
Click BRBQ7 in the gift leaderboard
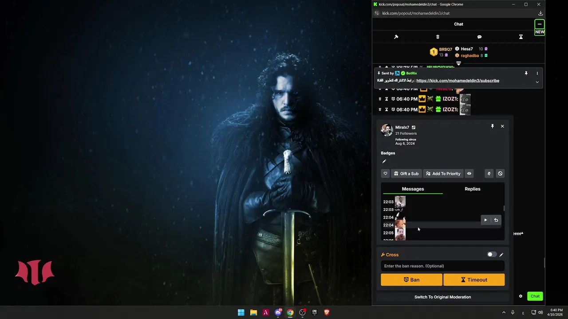coord(446,50)
